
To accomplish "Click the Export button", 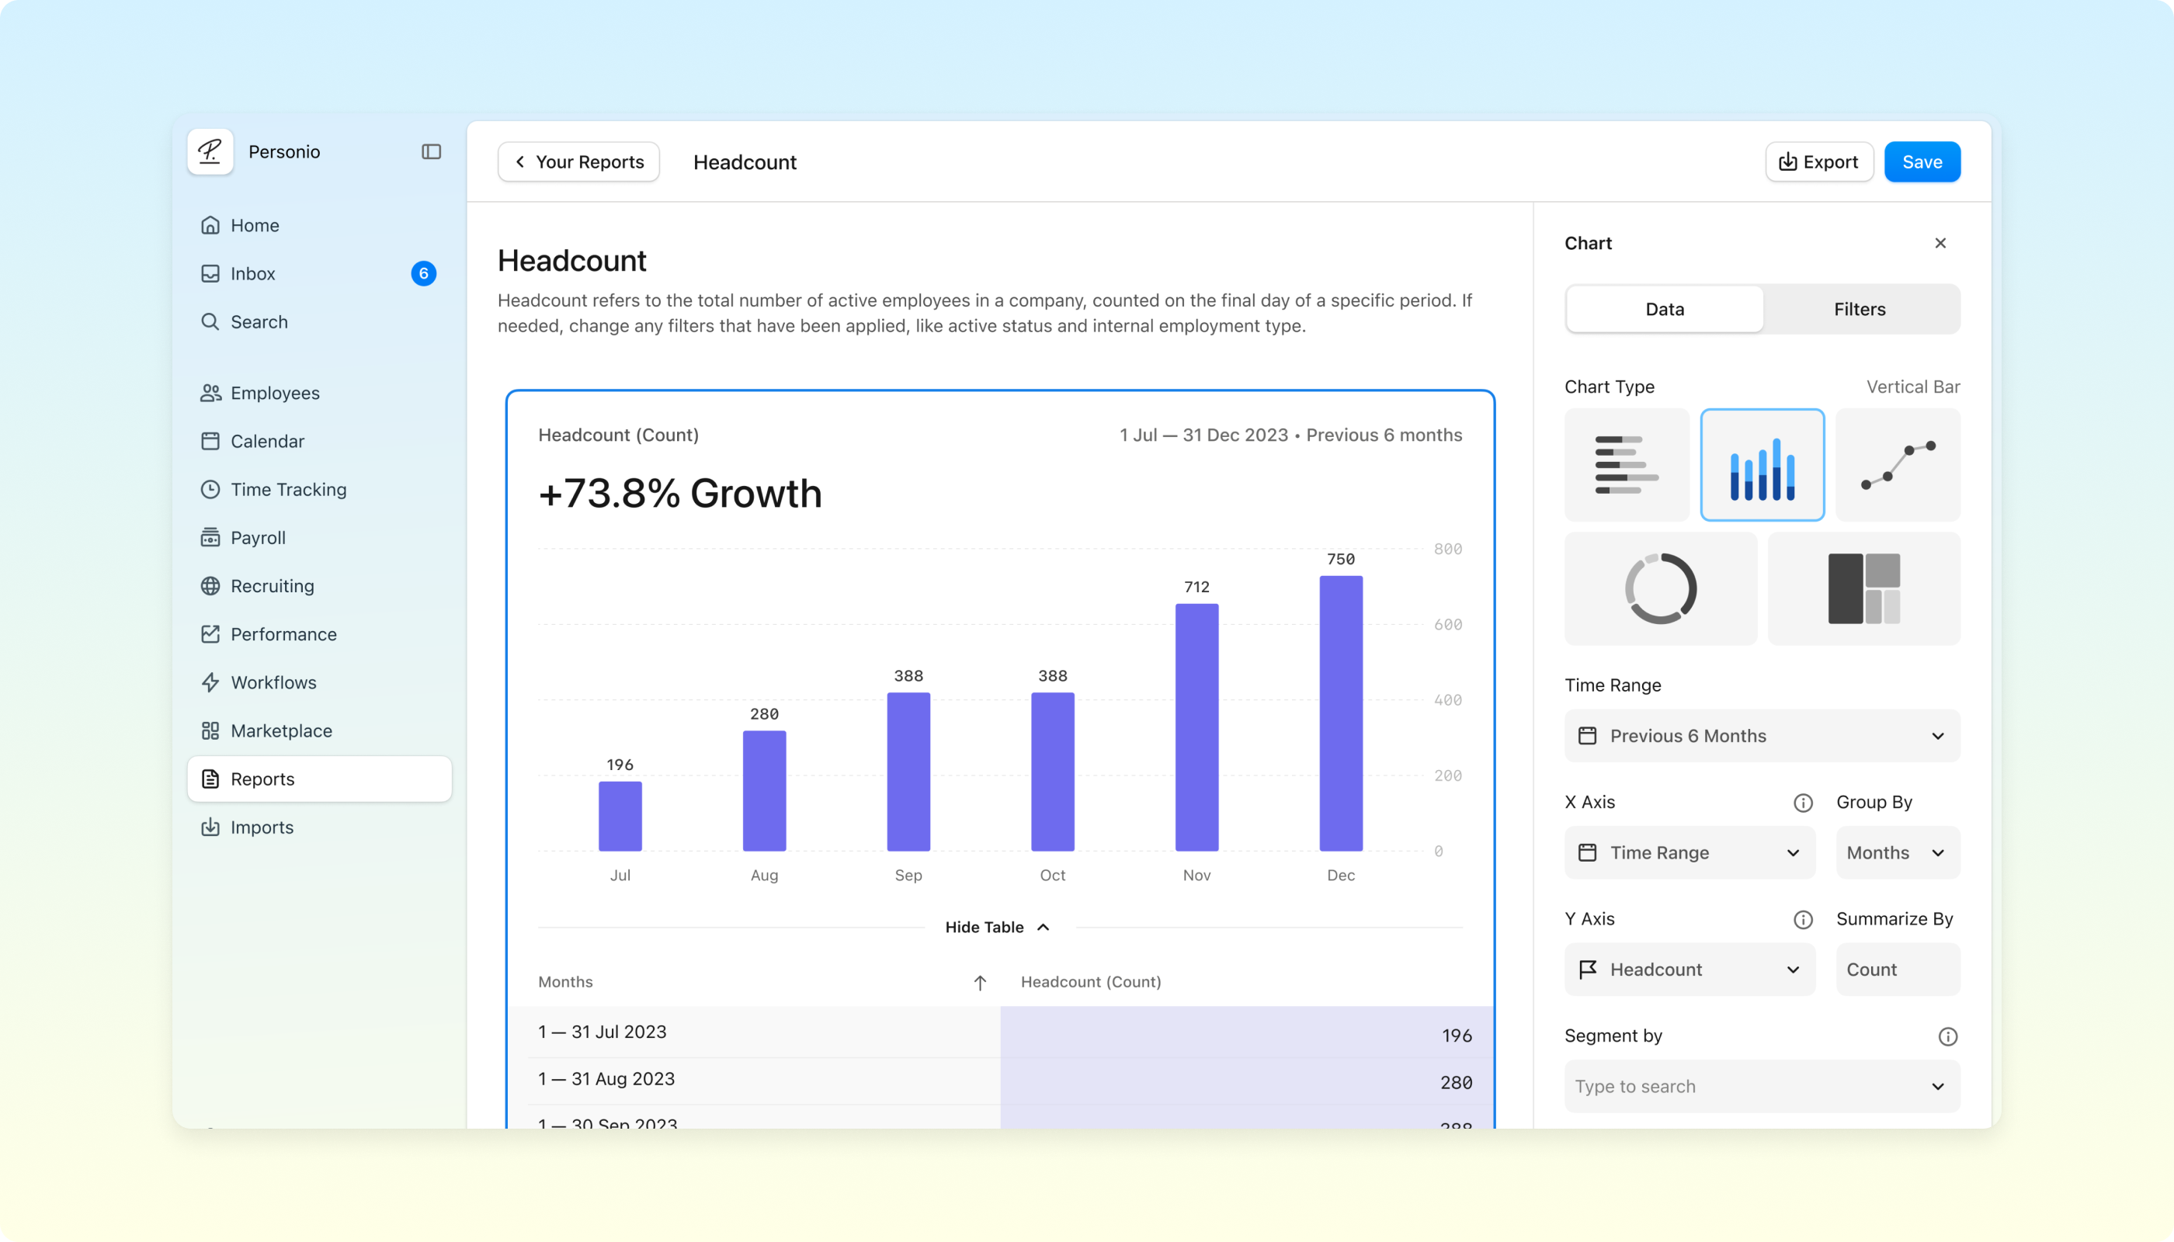I will point(1818,162).
